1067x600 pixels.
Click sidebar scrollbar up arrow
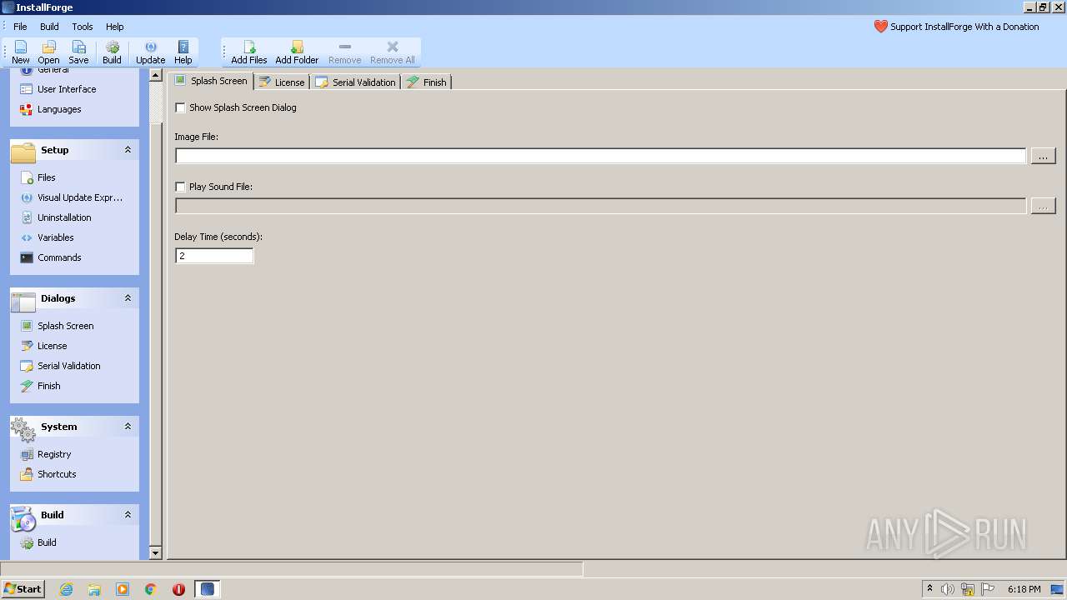tap(155, 74)
